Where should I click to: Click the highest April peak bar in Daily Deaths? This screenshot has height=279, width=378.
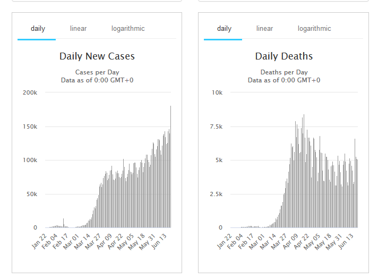click(x=304, y=171)
